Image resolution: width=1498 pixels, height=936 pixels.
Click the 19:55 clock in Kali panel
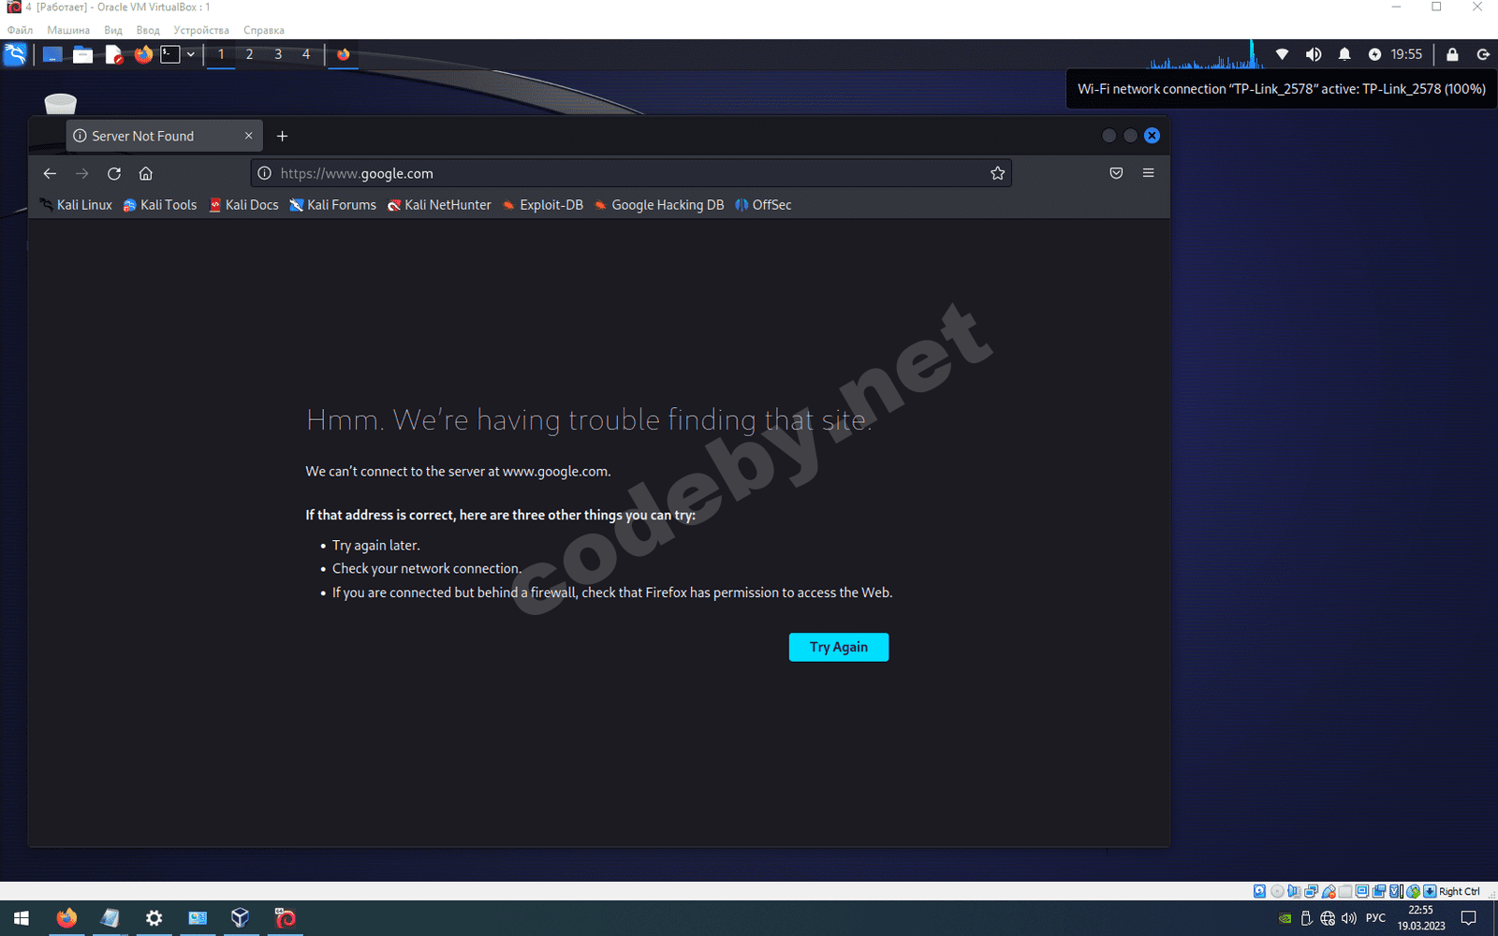[1406, 54]
